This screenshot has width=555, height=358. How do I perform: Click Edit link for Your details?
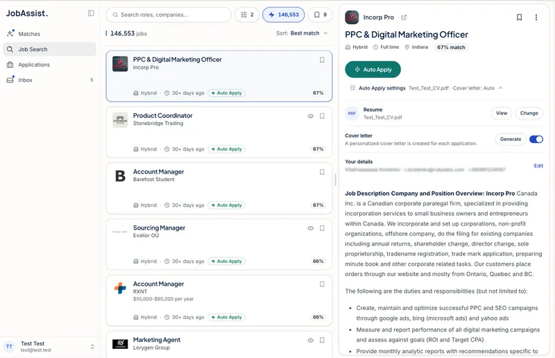538,166
